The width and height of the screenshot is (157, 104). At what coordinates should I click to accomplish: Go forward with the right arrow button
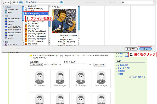(9, 2)
